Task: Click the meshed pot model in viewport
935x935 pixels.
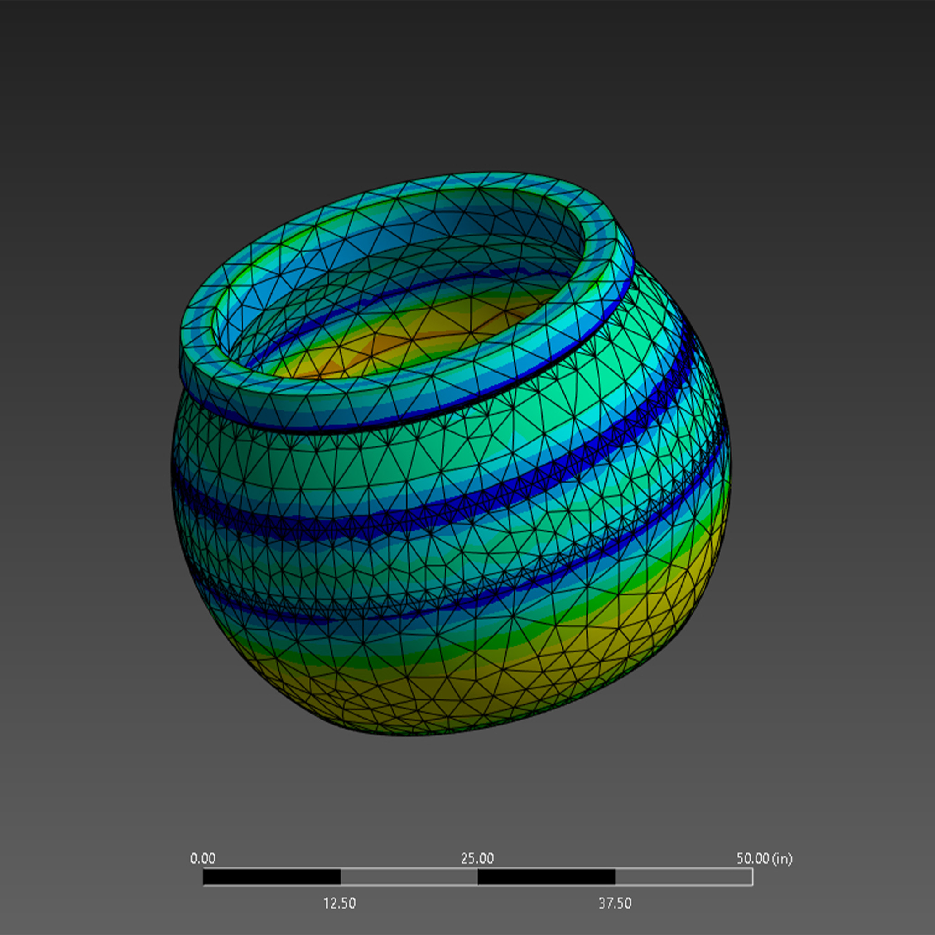Action: (x=450, y=454)
